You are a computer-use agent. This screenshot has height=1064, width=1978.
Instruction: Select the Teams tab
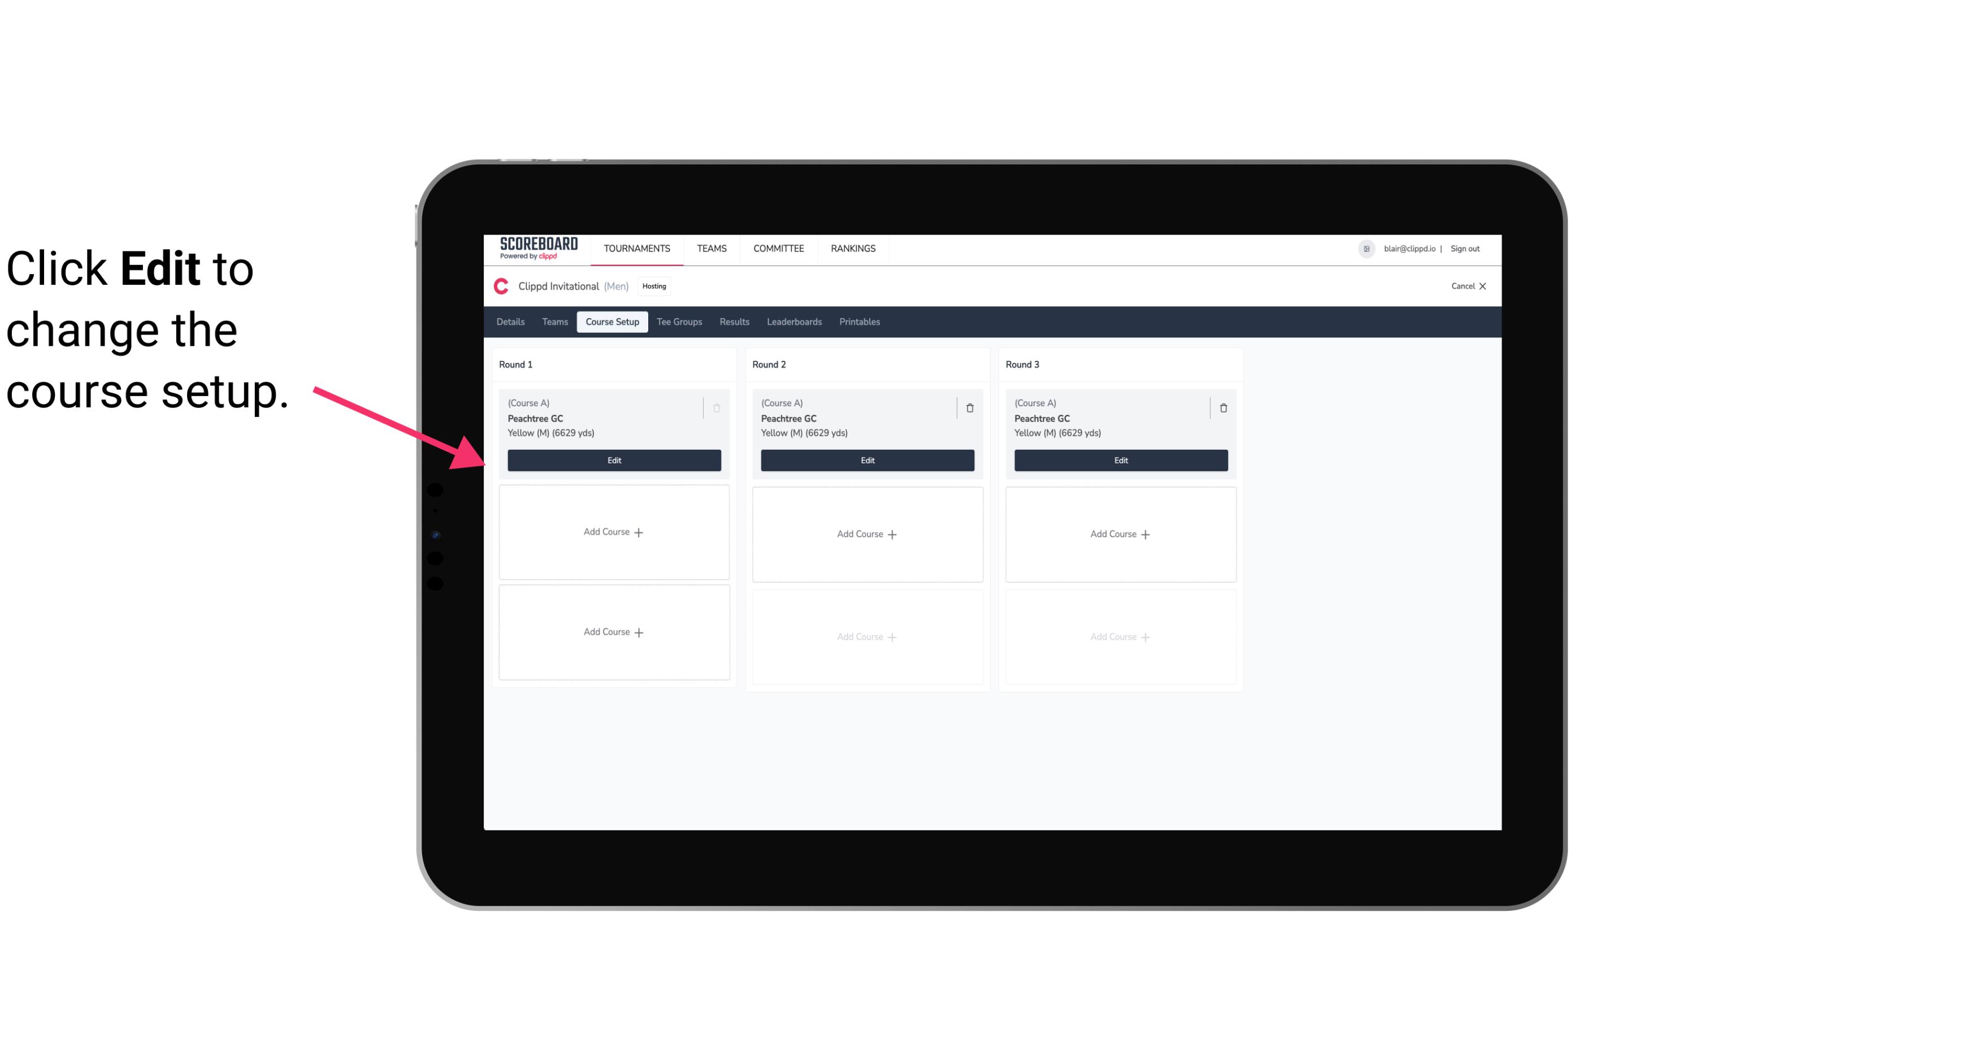point(554,321)
